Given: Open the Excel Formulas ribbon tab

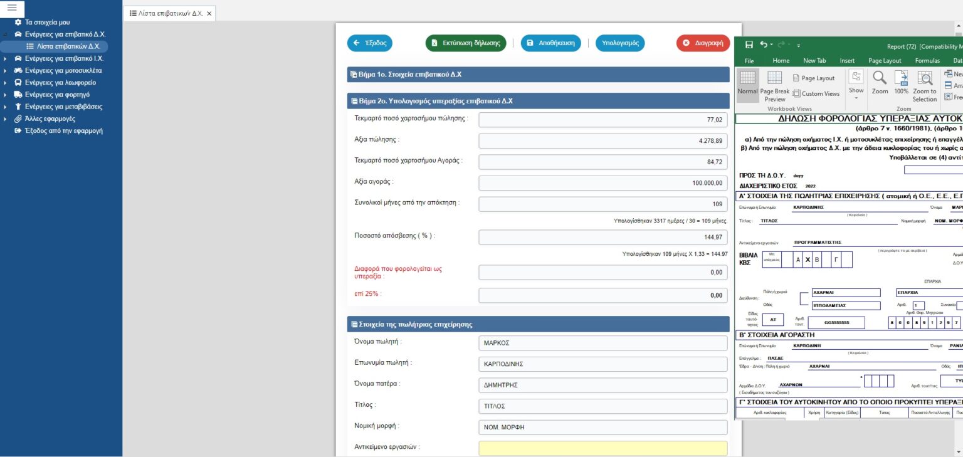Looking at the screenshot, I should pyautogui.click(x=927, y=61).
